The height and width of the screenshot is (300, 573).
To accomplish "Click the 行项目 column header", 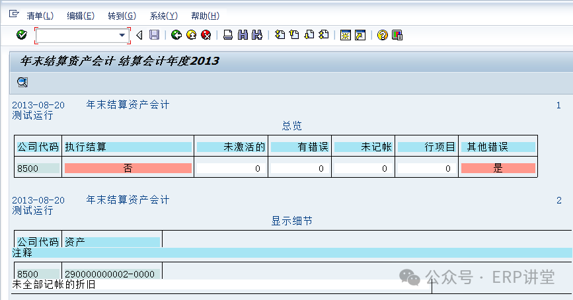I will point(426,147).
